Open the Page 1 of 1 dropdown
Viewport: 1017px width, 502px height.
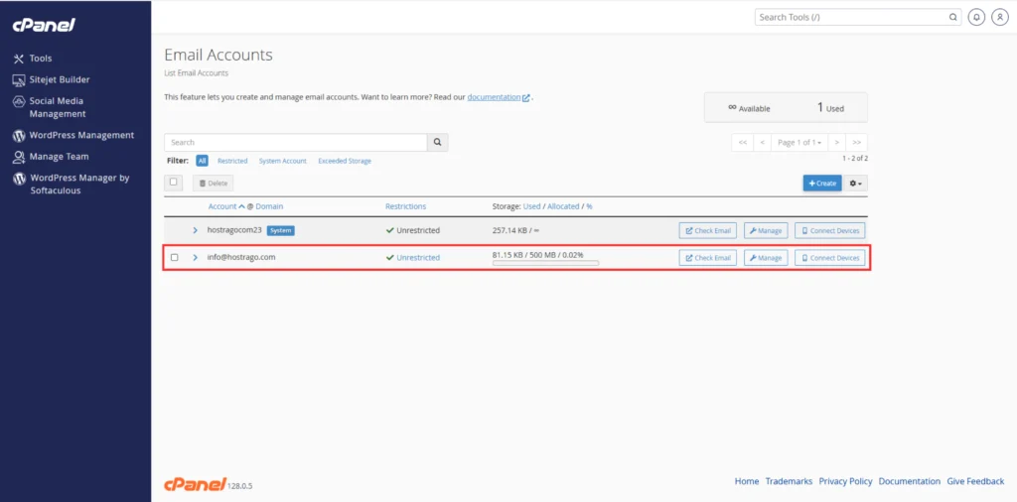(x=799, y=143)
